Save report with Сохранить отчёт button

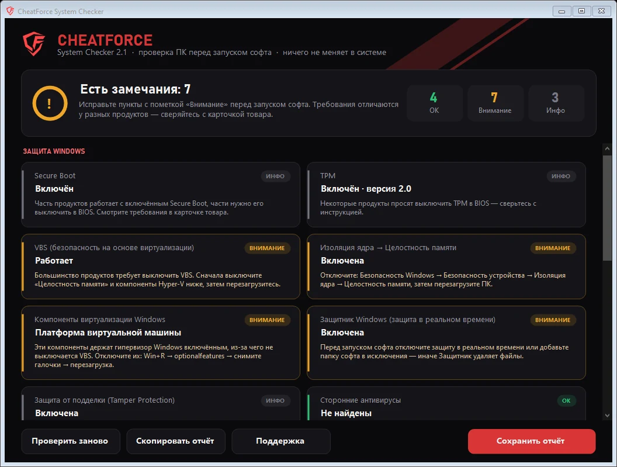click(x=531, y=441)
